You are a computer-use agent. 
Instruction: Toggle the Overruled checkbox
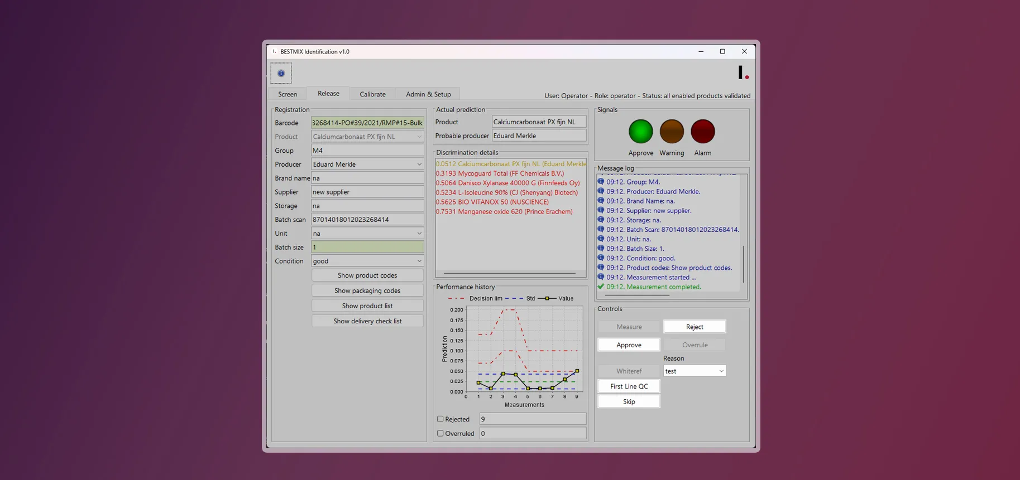coord(440,433)
